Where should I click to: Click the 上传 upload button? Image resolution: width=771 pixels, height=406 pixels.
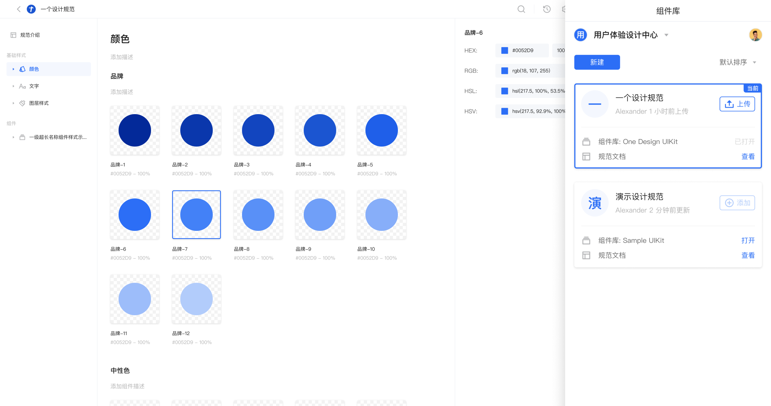[x=737, y=104]
